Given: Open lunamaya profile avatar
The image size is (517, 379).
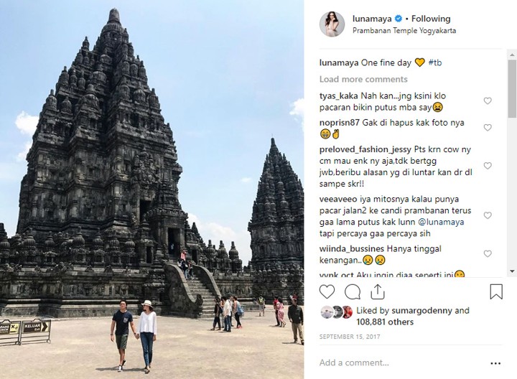Looking at the screenshot, I should coord(332,24).
